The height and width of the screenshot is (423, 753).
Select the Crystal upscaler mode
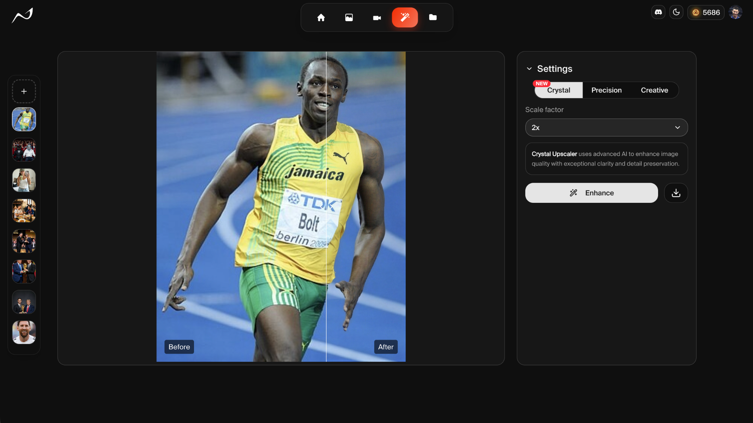click(558, 90)
